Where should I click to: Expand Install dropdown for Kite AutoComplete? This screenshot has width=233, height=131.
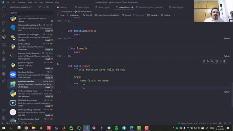click(x=52, y=31)
